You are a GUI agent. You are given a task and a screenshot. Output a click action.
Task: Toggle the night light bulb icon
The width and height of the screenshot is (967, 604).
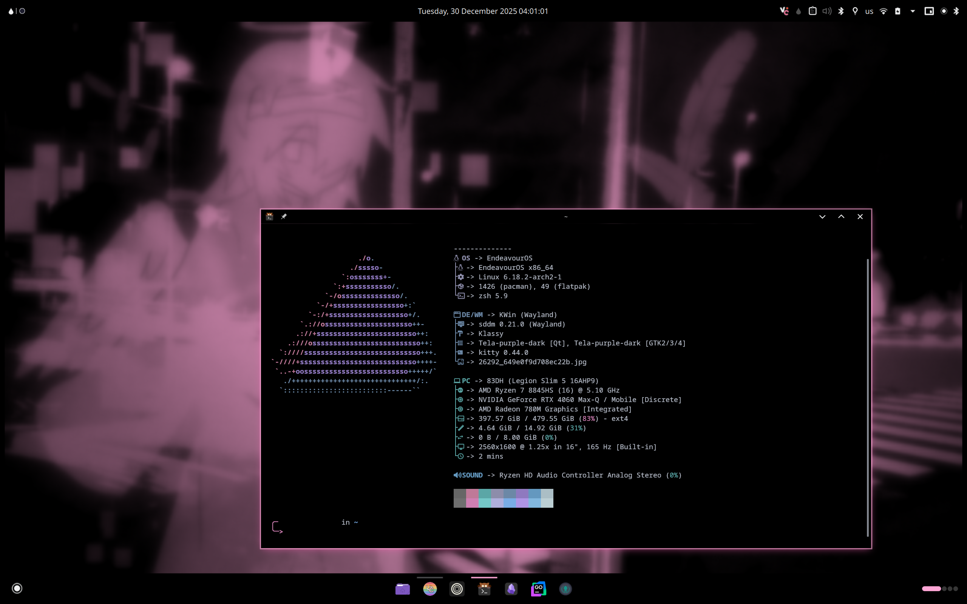tap(855, 11)
